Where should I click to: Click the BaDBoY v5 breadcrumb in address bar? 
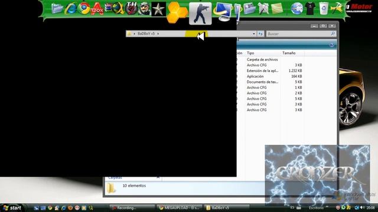pos(146,34)
